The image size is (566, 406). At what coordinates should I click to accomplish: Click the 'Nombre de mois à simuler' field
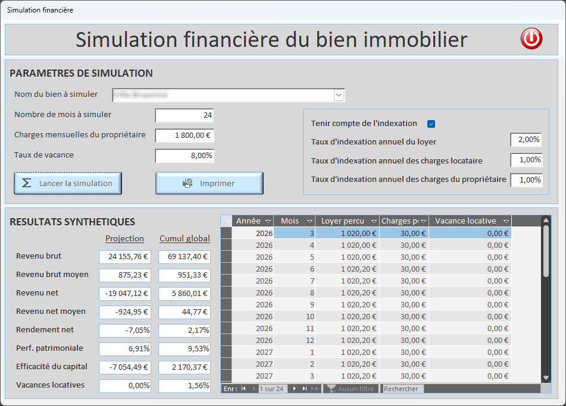click(185, 115)
